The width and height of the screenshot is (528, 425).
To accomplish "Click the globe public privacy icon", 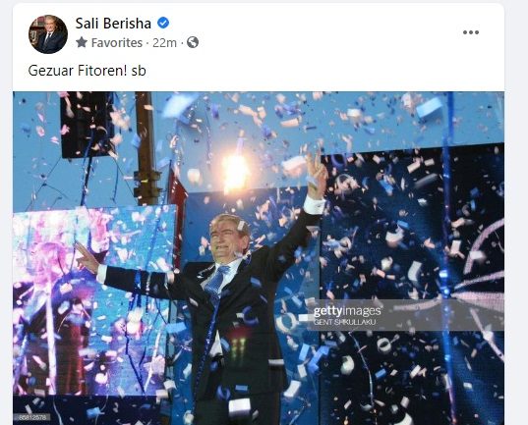I will (193, 42).
